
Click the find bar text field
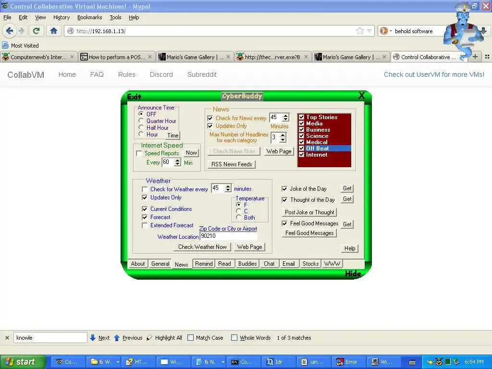coord(50,338)
